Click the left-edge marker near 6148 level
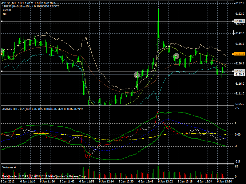The width and height of the screenshot is (246, 184). point(2,22)
